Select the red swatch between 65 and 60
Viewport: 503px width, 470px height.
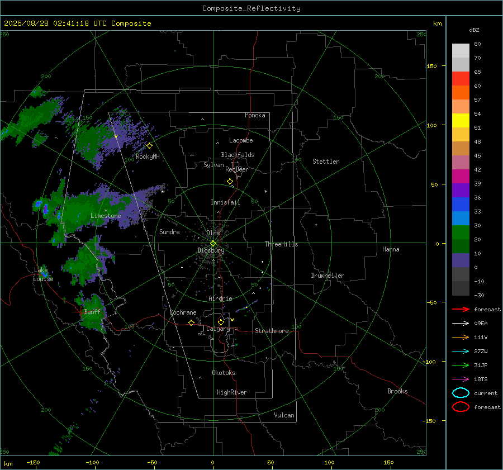pos(461,79)
